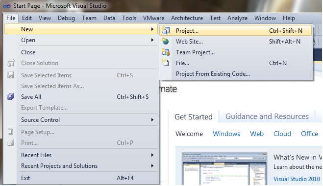Viewport: 323px width, 186px height.
Task: Choose Team Project... menu entry
Action: [x=235, y=52]
